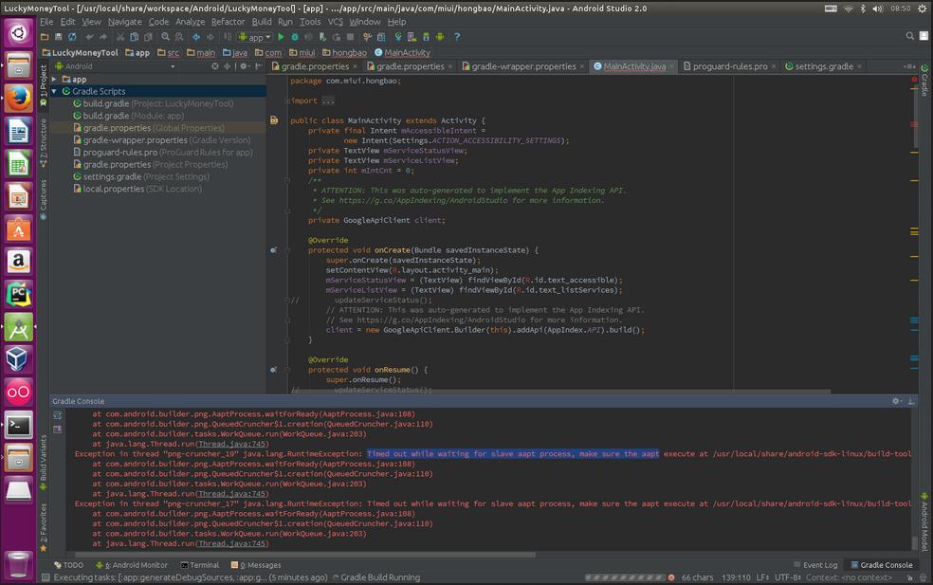Click the Paste toolbar icon

(148, 37)
